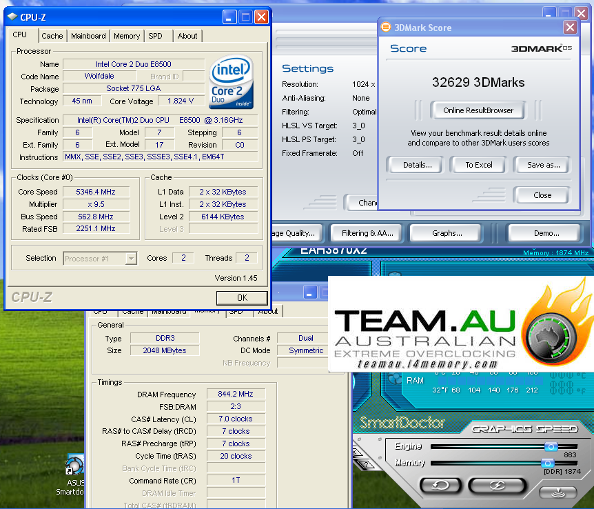Click the '1.824 V' core voltage value
The height and width of the screenshot is (509, 594).
tap(181, 101)
